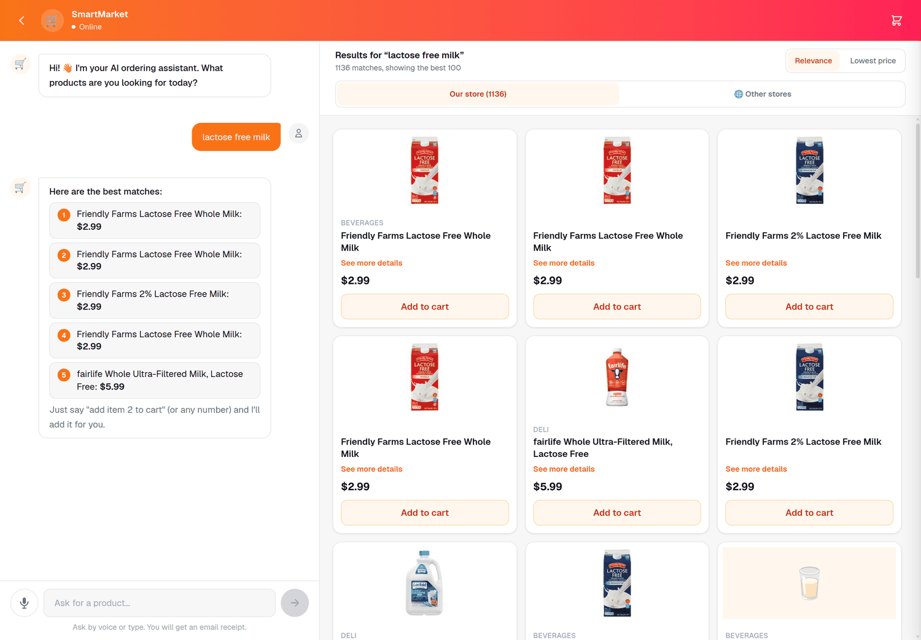Select chat match 3, Friendly Farms 2% Milk
The height and width of the screenshot is (640, 921).
(x=155, y=300)
